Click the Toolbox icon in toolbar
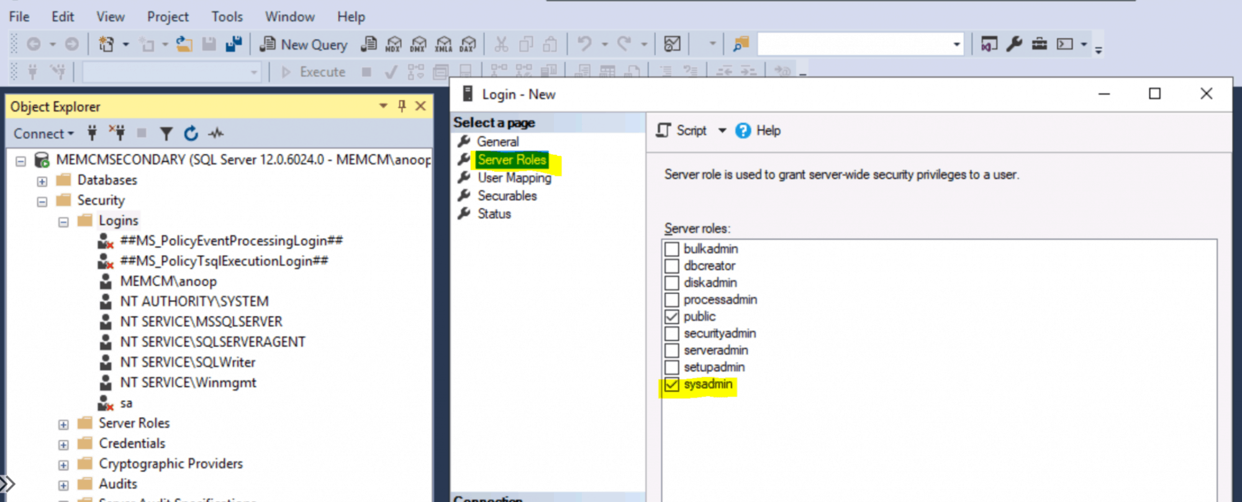Screen dimensions: 1242x502 click(1039, 44)
